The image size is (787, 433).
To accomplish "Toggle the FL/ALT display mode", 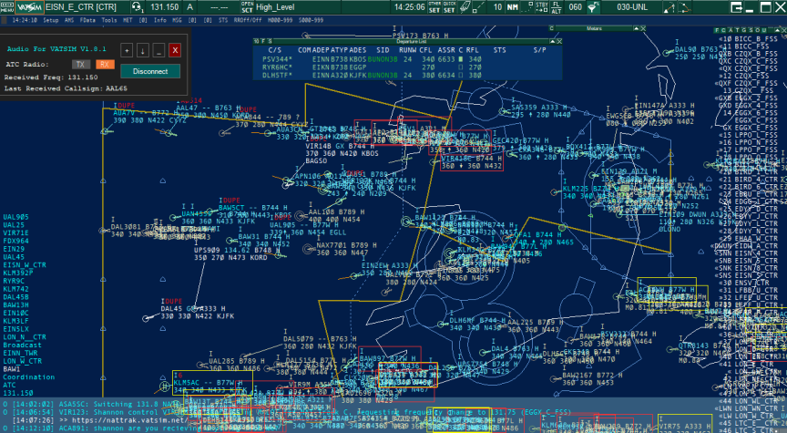I will [557, 7].
